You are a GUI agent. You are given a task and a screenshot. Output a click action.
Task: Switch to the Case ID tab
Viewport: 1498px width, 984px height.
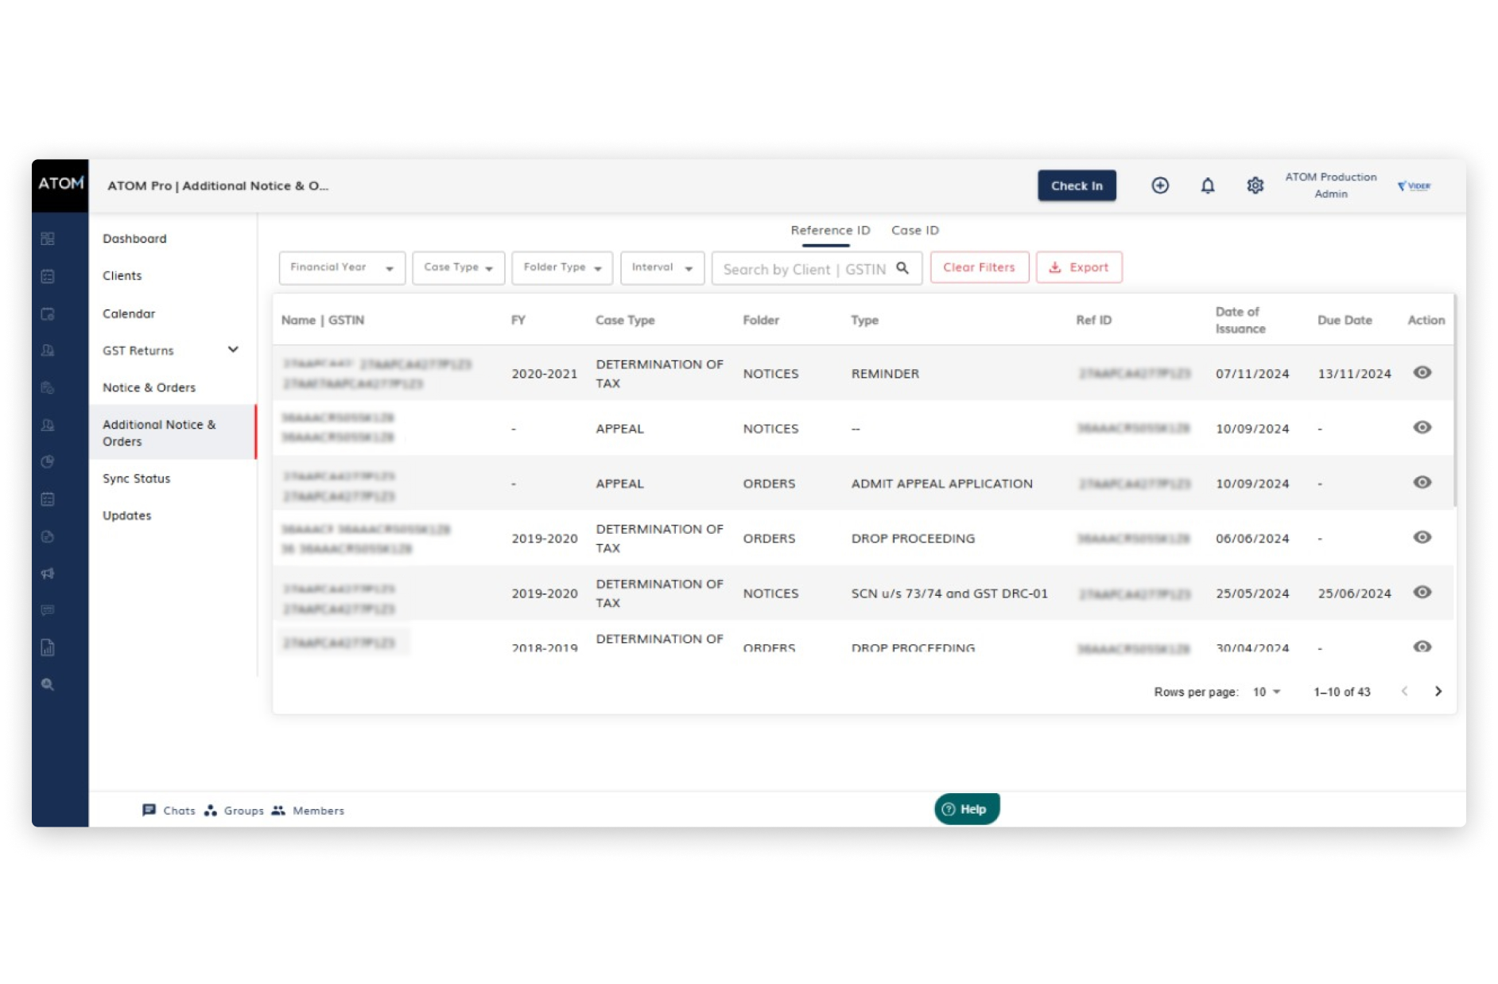(914, 230)
